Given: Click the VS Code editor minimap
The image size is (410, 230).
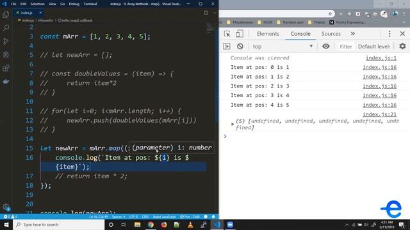Looking at the screenshot, I should (x=209, y=27).
